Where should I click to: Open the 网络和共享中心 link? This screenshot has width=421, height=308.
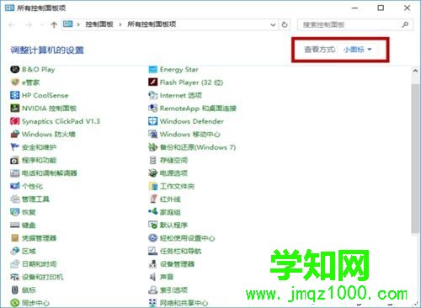(x=184, y=303)
